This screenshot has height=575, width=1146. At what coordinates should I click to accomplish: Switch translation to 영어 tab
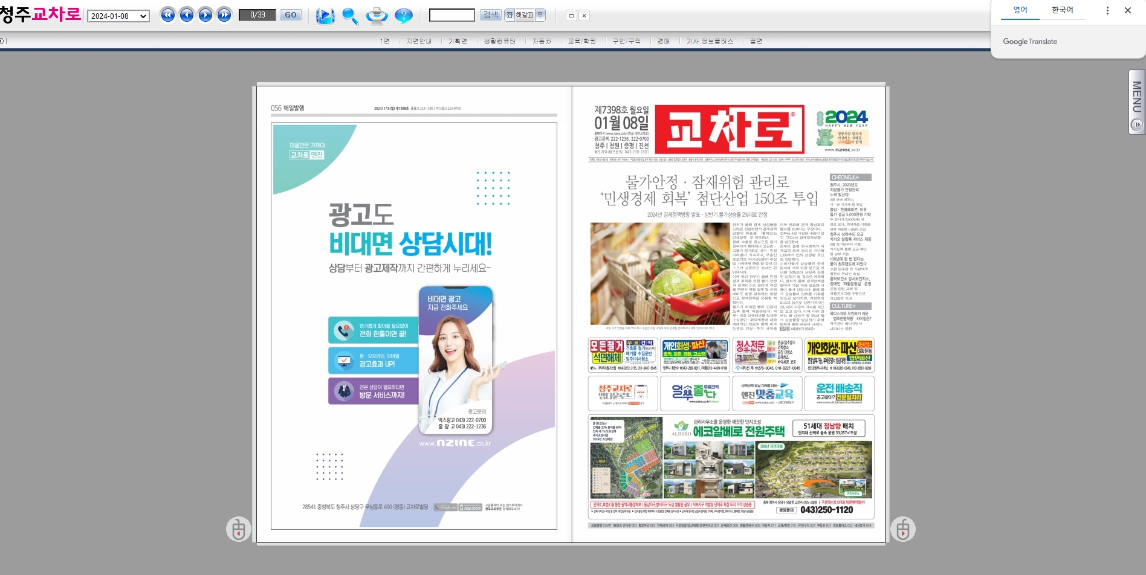coord(1020,10)
